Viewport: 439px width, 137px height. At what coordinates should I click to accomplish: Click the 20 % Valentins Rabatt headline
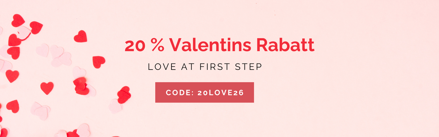click(219, 45)
